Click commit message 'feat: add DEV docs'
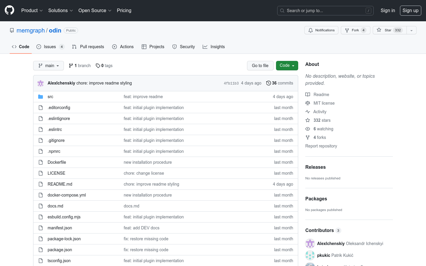Screen dimensions: 426x266 [x=141, y=228]
